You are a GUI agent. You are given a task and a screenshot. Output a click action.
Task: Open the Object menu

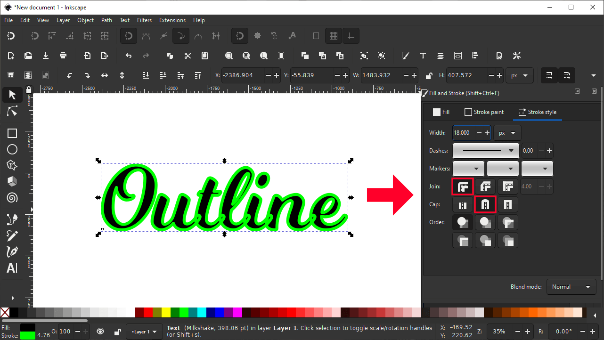click(x=85, y=20)
